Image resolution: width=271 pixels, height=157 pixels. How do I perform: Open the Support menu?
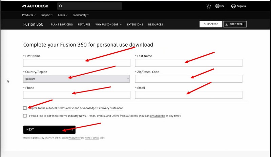pyautogui.click(x=47, y=15)
